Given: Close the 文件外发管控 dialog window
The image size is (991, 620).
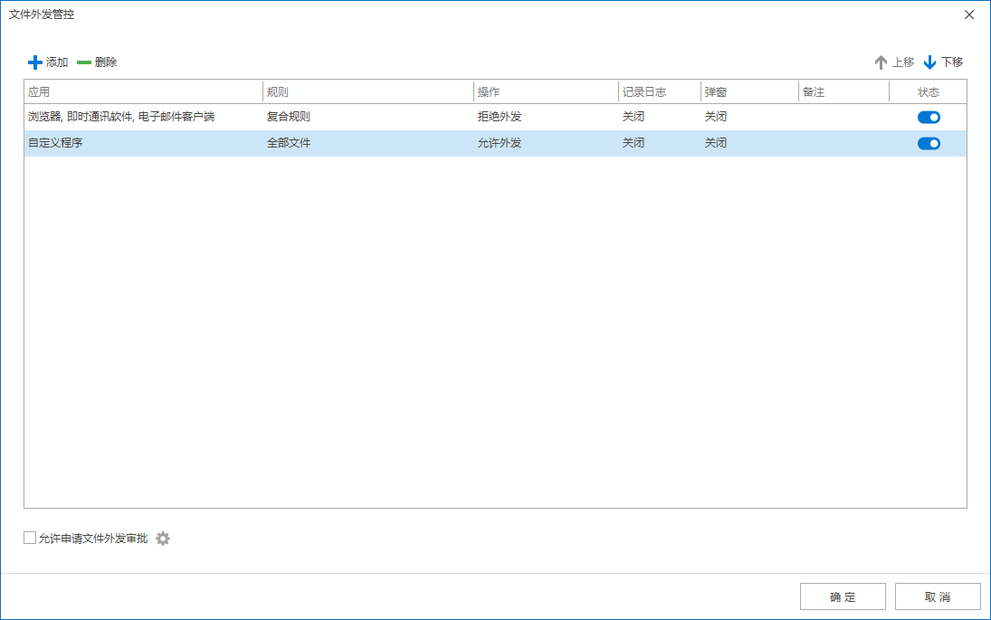Looking at the screenshot, I should point(969,14).
